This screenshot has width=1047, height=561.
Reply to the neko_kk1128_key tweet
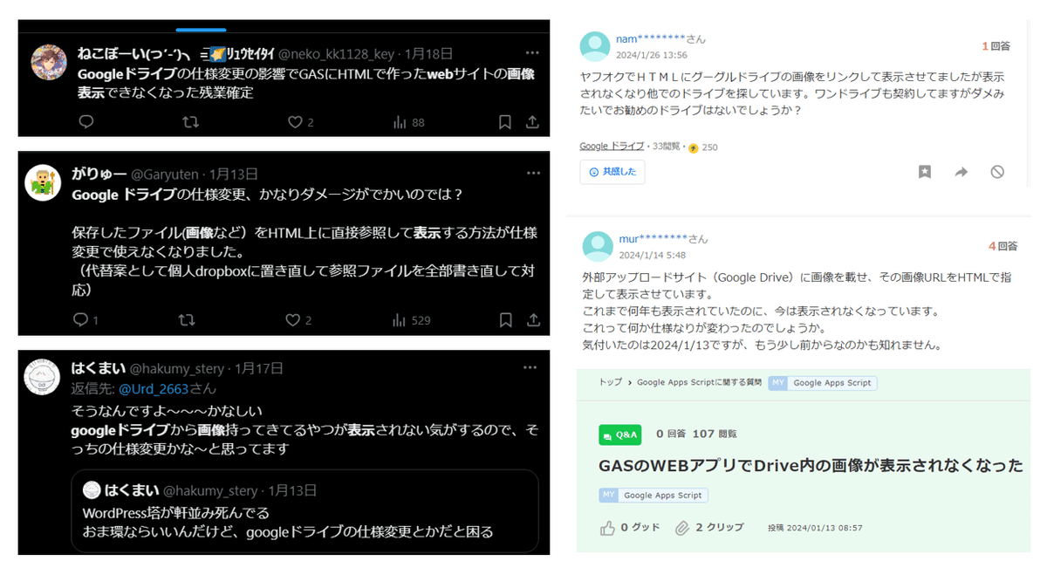pyautogui.click(x=86, y=122)
